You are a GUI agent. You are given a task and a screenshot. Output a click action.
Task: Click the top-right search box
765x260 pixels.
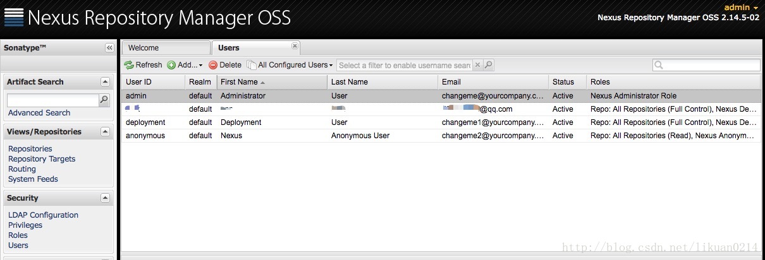tap(706, 65)
